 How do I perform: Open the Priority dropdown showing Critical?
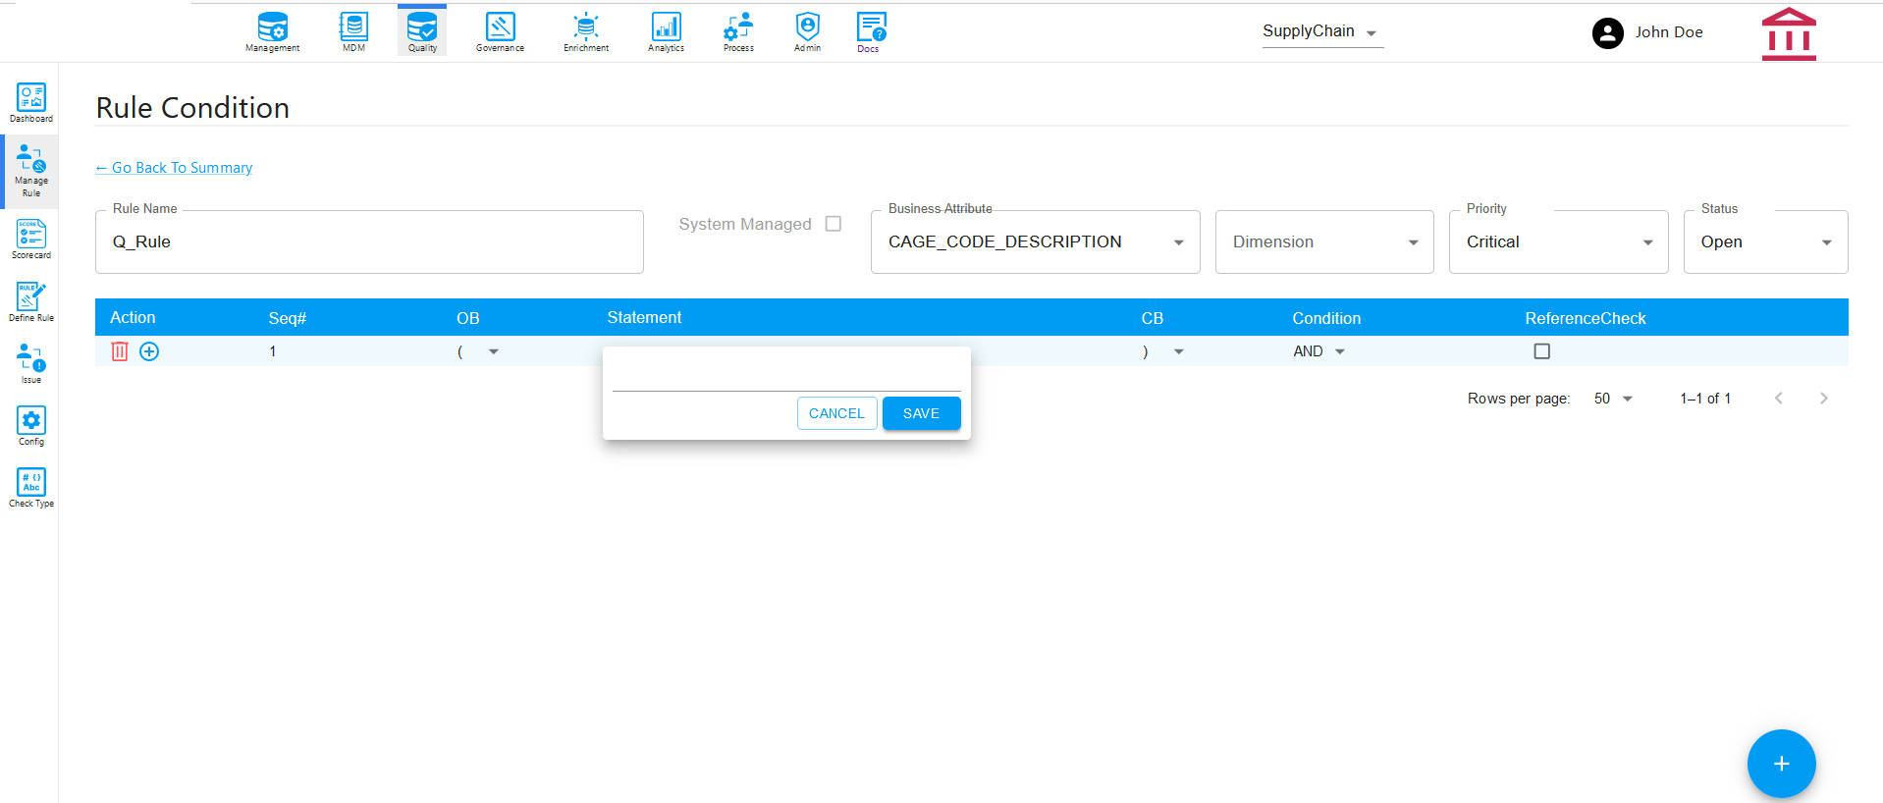(1558, 241)
